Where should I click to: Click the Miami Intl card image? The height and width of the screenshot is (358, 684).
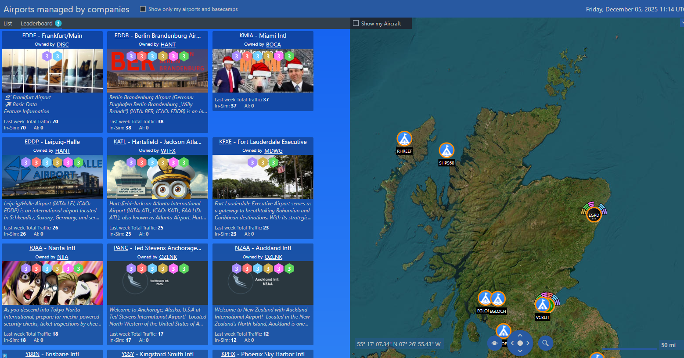263,71
